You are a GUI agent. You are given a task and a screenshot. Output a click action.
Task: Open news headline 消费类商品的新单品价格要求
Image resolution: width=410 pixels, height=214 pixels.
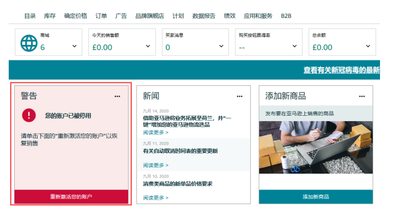[x=178, y=183]
